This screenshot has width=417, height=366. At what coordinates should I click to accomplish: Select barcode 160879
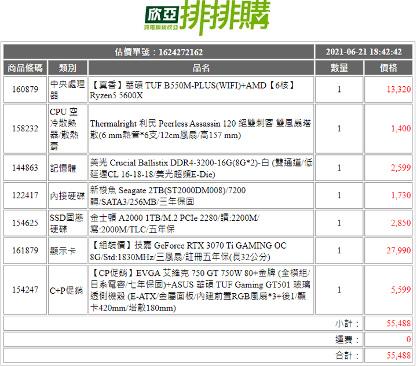(25, 90)
